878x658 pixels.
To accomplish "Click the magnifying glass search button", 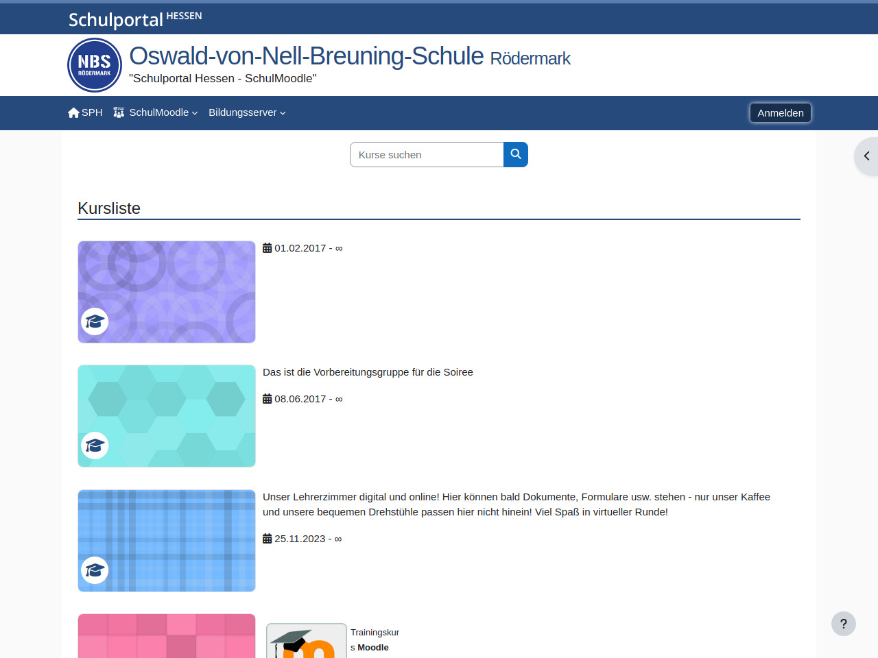I will [516, 154].
